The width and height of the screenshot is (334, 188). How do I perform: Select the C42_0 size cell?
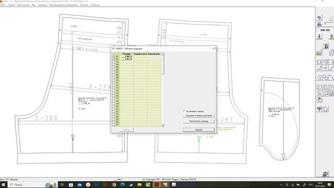coord(126,59)
